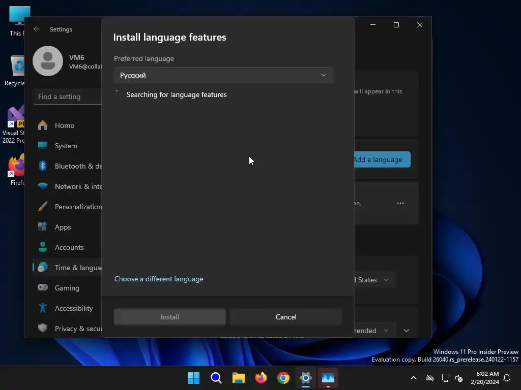
Task: Click the Accounts person icon
Action: (43, 247)
